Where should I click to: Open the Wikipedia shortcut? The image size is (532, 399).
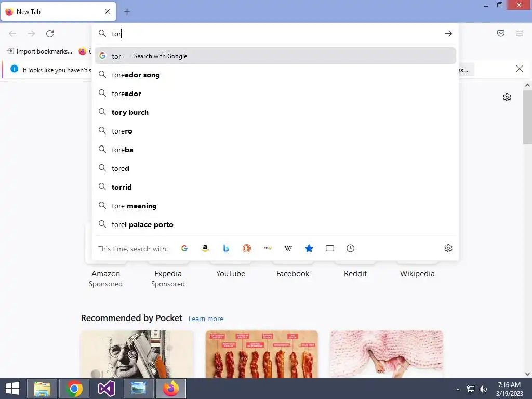click(417, 273)
